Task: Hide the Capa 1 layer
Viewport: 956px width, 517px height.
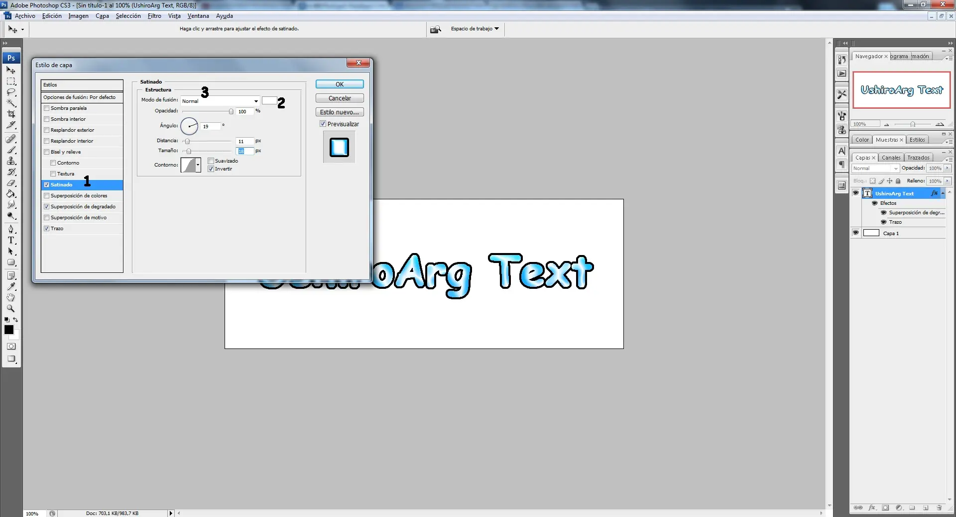Action: [856, 233]
